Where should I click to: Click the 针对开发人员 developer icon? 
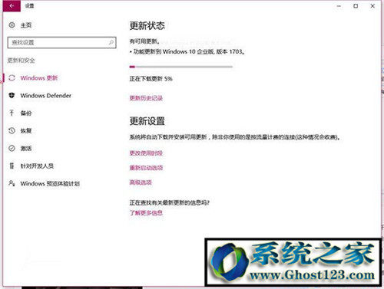coord(12,166)
